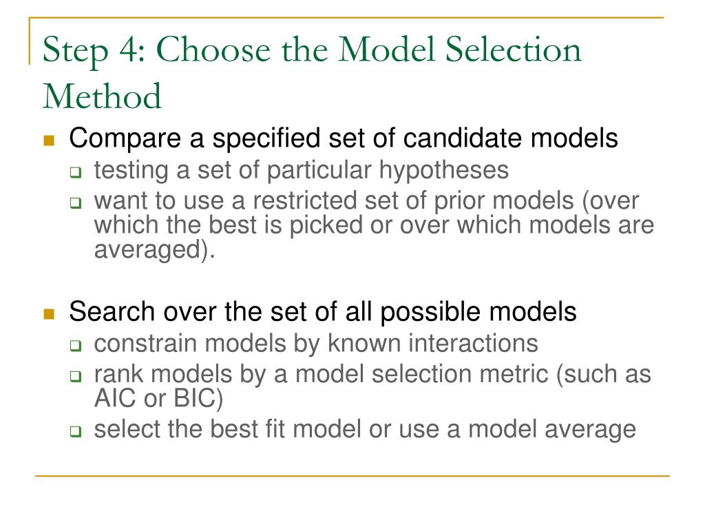Viewport: 705px width, 529px height.
Task: Click hollow bullet next to 'select the best fit model'
Action: click(76, 431)
